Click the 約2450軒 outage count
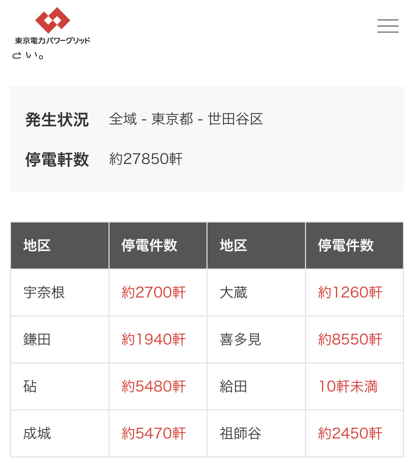Screen dimensions: 414x473 (350, 433)
